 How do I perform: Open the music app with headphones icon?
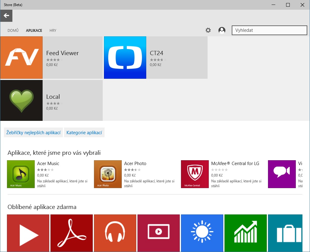(115, 233)
